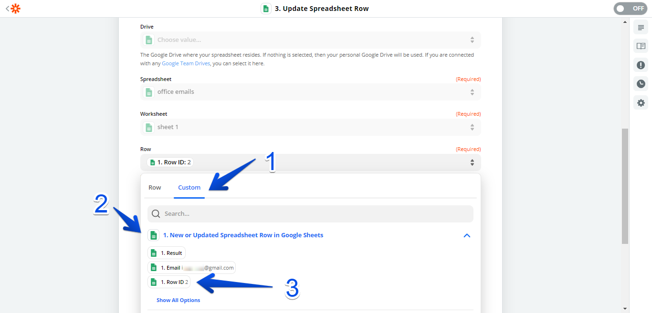Viewport: 652px width, 313px height.
Task: Open the gear settings icon in sidebar
Action: 641,102
